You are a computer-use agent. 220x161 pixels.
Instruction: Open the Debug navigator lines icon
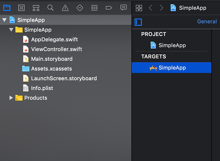94,8
